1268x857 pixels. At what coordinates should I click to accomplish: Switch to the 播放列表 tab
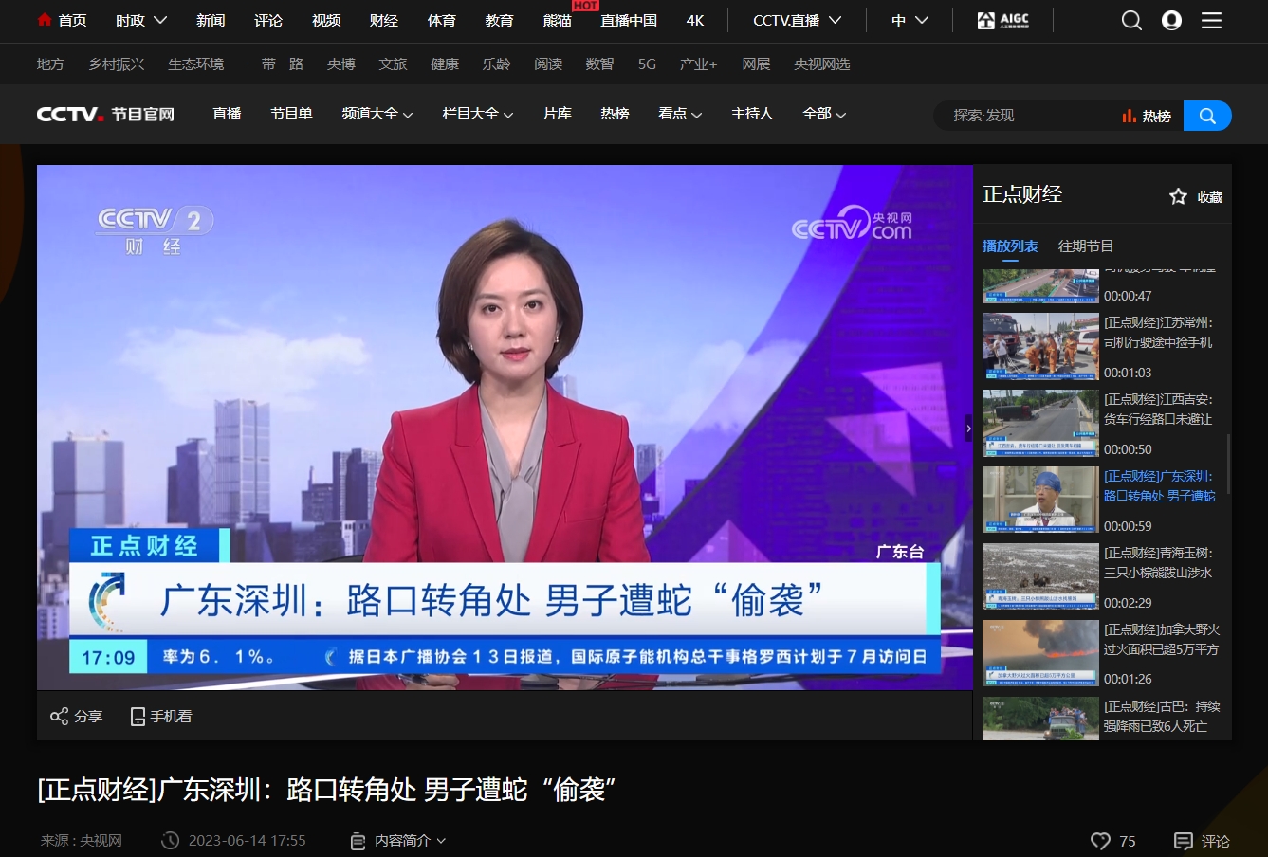1010,246
